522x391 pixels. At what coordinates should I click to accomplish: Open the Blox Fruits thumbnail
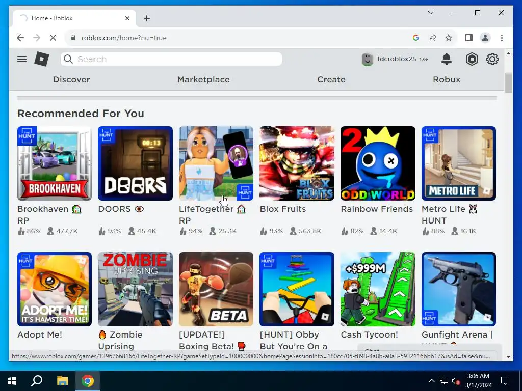(297, 163)
